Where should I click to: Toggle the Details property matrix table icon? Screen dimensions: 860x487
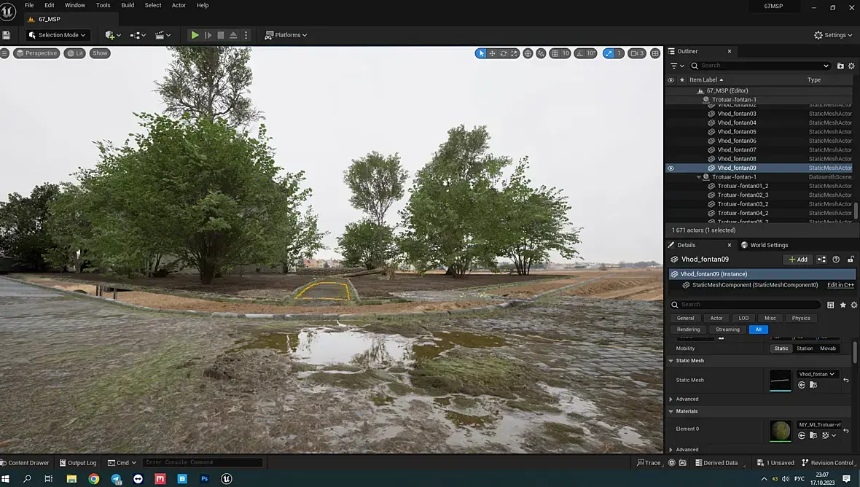830,305
